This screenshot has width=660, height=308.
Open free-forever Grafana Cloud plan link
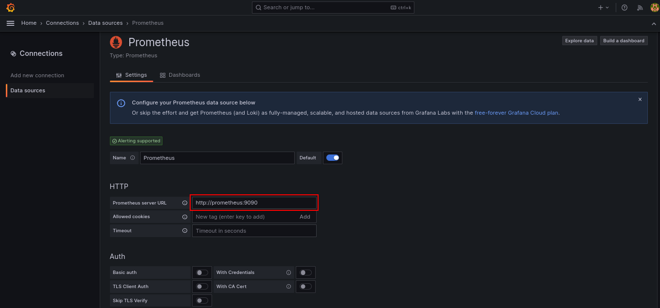pos(517,113)
